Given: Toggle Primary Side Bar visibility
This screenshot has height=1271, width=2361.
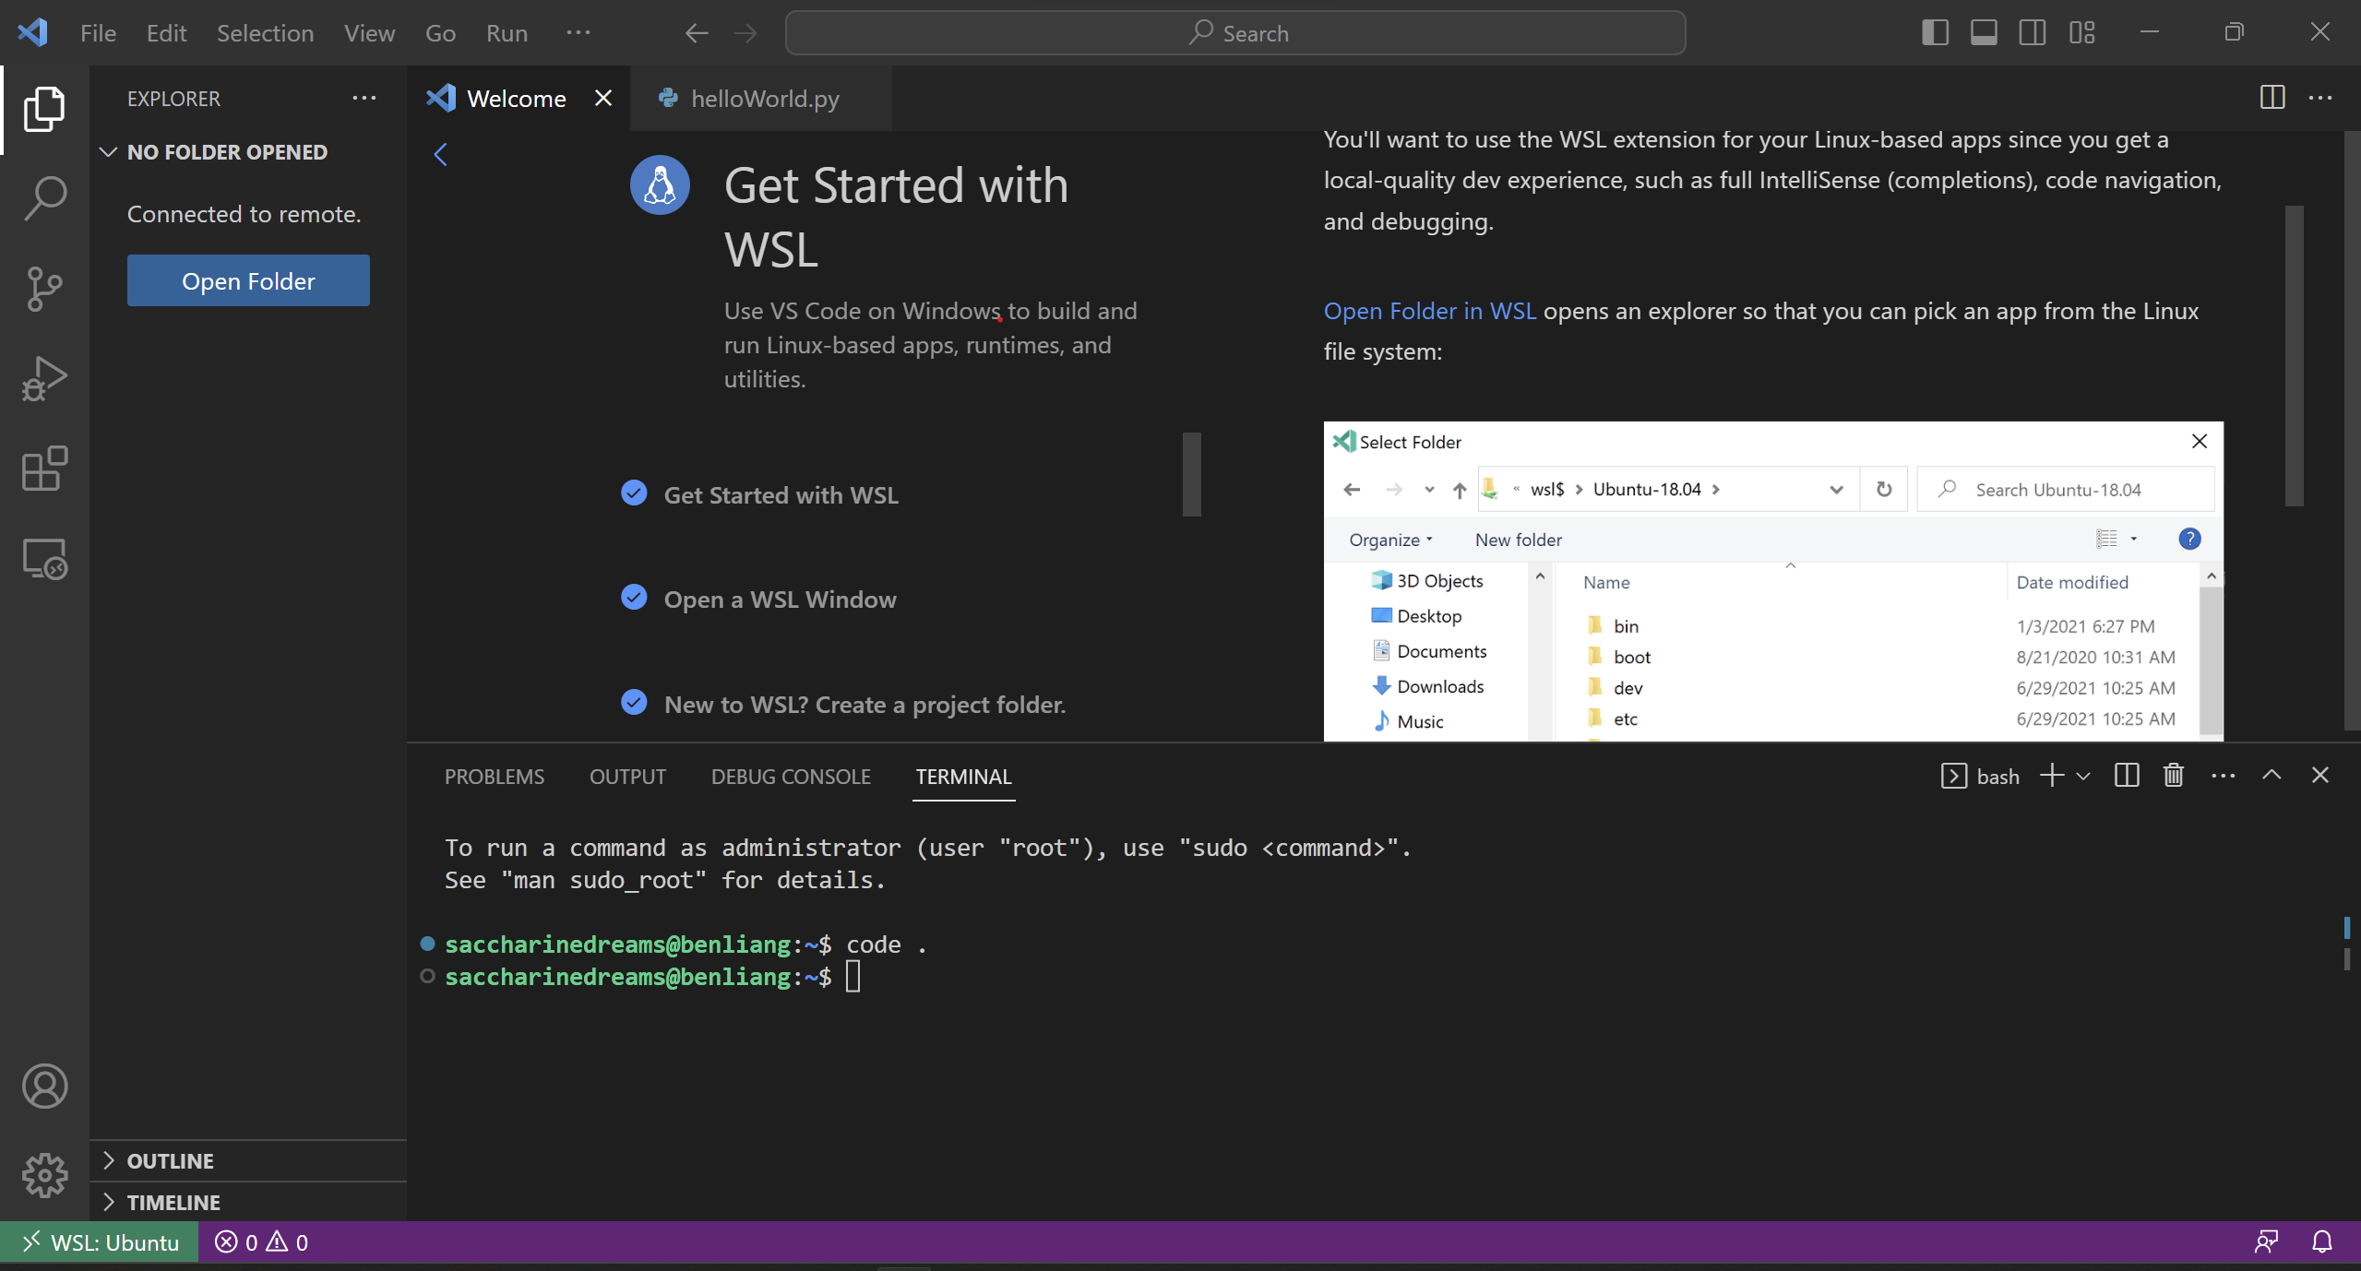Looking at the screenshot, I should [x=1935, y=33].
